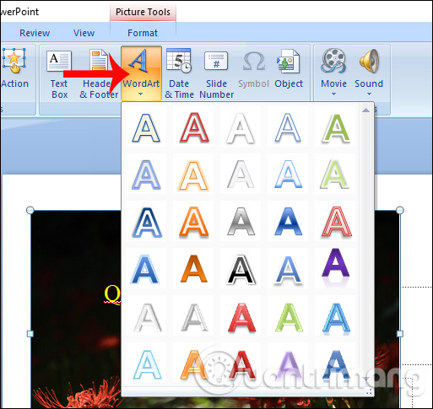Click the gallery scroll up arrow
This screenshot has width=433, height=409.
click(x=365, y=110)
